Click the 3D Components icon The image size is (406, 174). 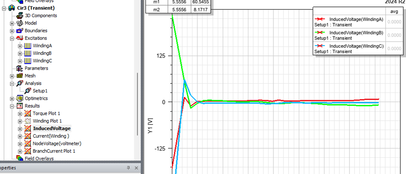point(19,16)
